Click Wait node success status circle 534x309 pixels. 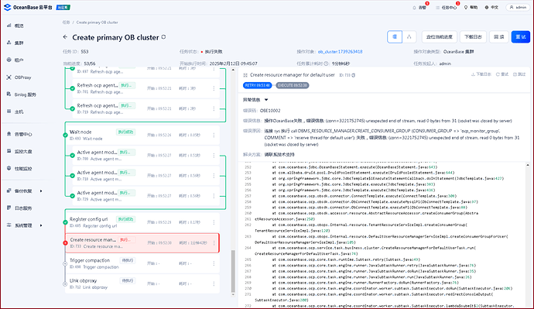click(65, 135)
